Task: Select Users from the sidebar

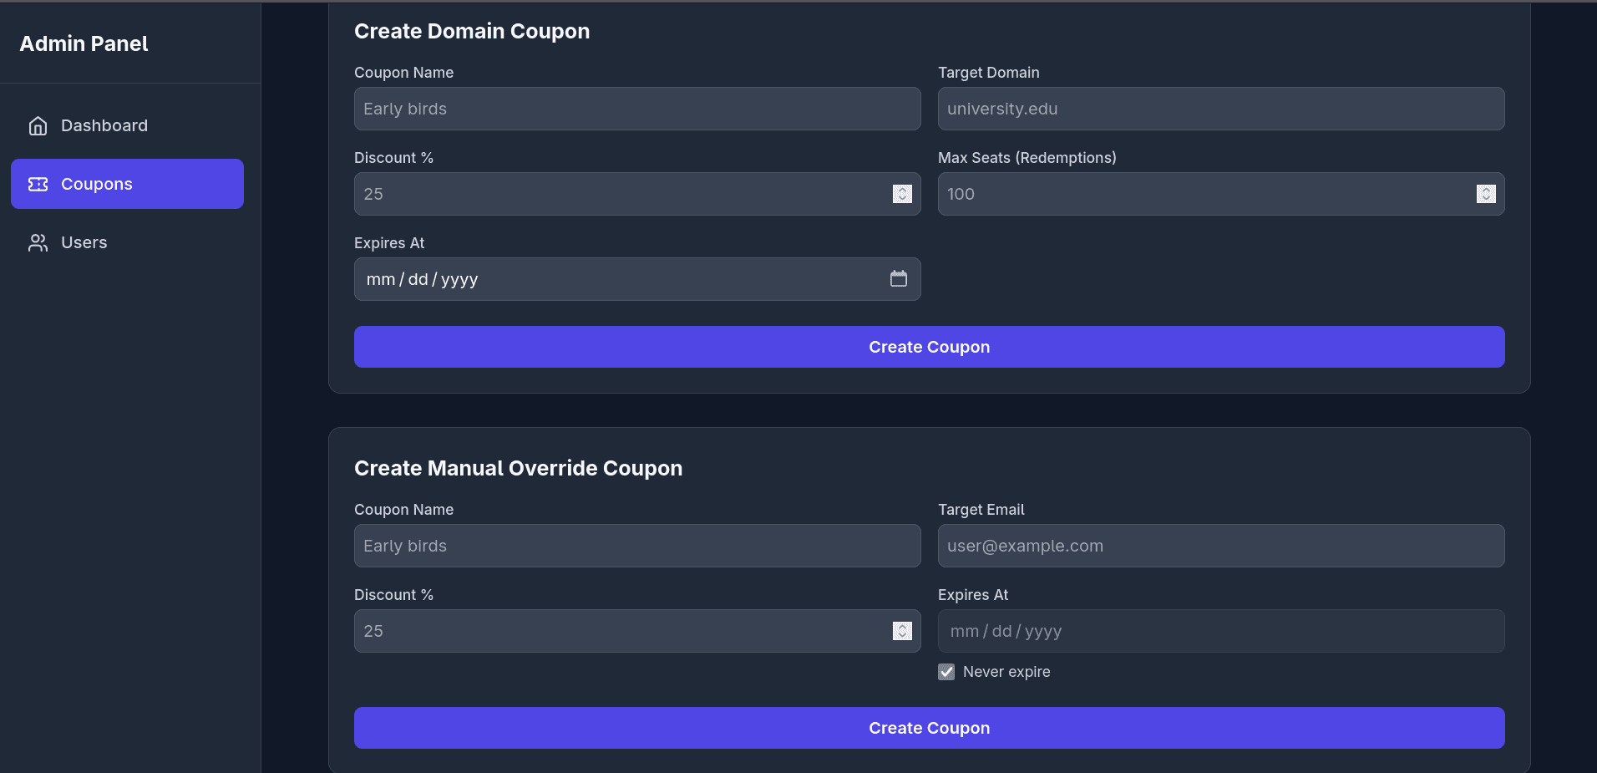Action: click(84, 242)
